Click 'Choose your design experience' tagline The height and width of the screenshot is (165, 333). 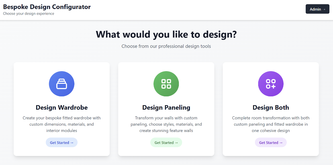[x=29, y=14]
